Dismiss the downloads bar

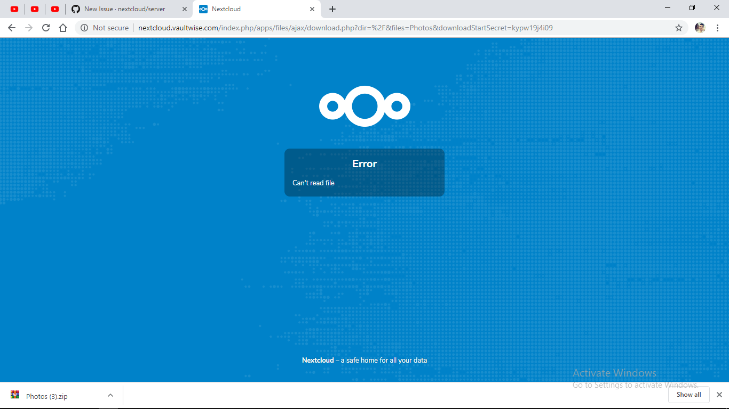(719, 395)
